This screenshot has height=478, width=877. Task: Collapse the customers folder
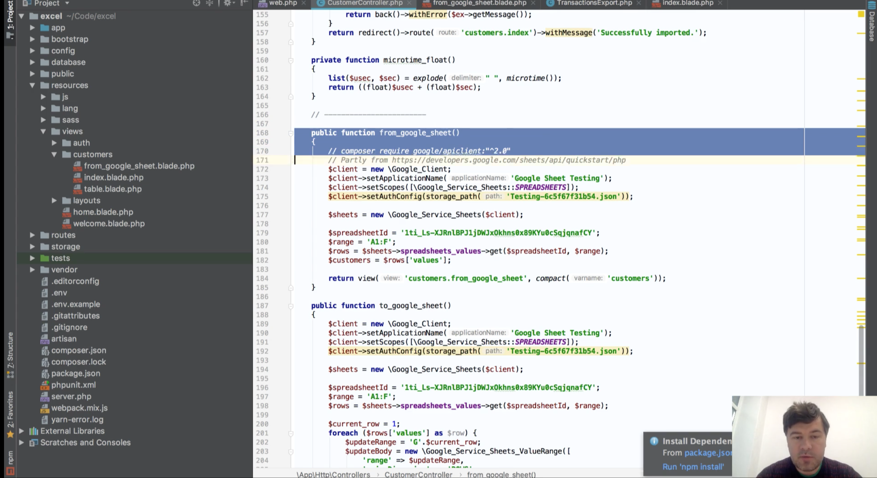pos(54,154)
